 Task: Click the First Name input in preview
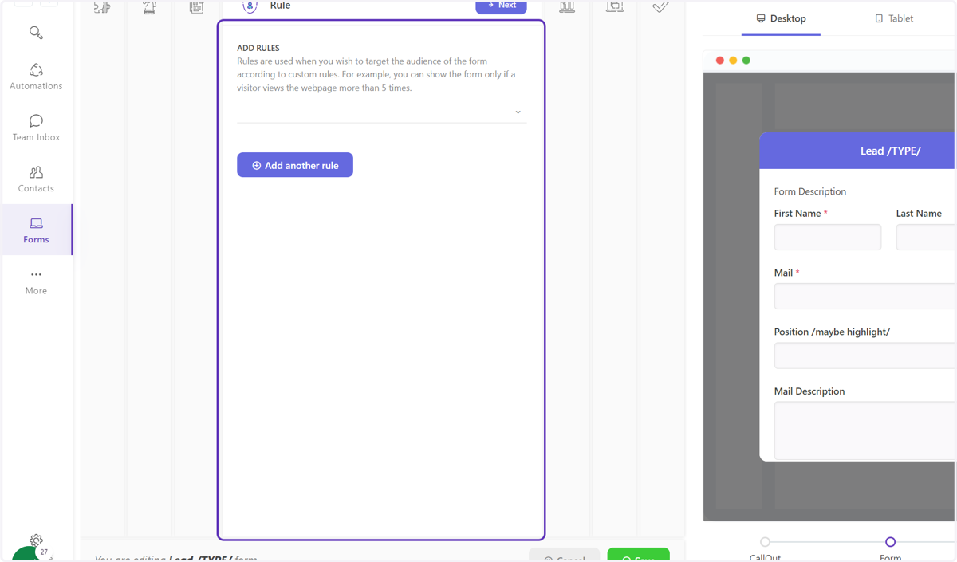(828, 237)
